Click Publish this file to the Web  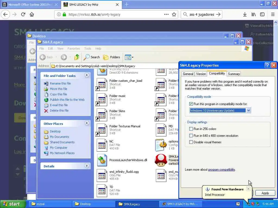coord(67,100)
